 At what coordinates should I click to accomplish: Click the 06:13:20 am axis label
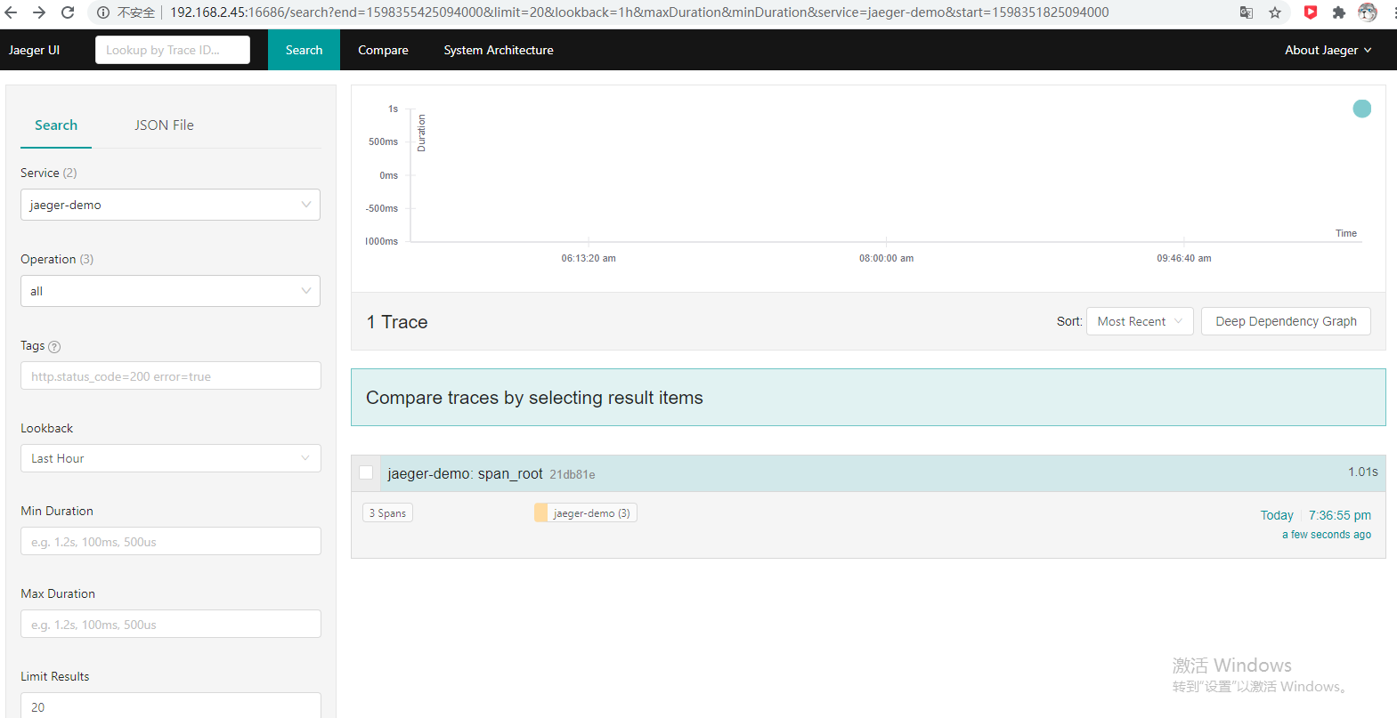click(589, 258)
